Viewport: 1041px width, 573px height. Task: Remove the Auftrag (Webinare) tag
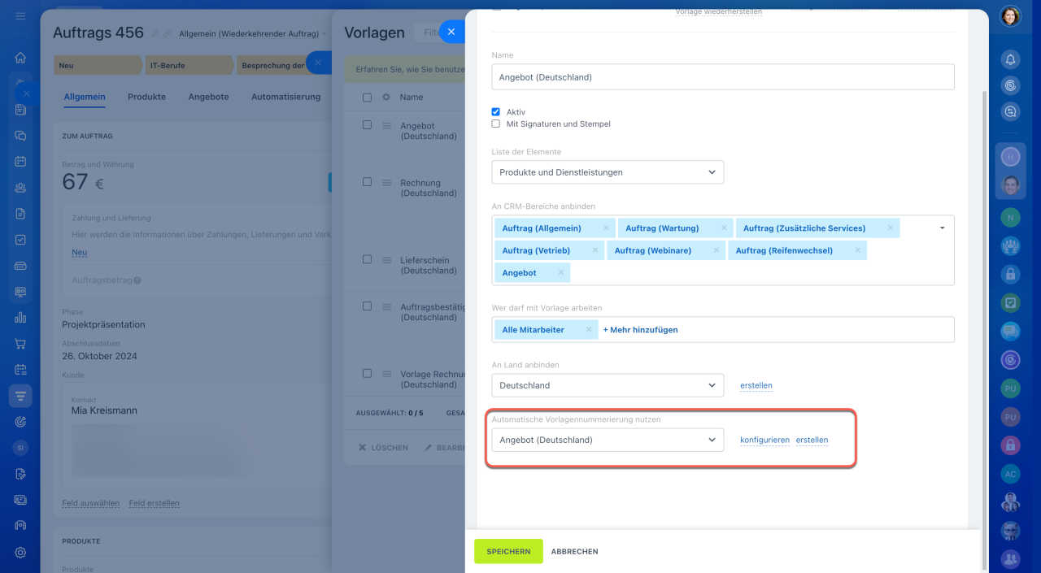click(x=717, y=250)
